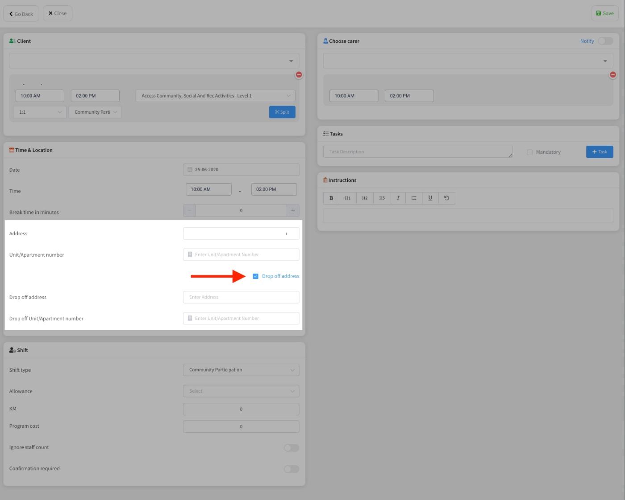Open the Allowance Select dropdown
Image resolution: width=625 pixels, height=500 pixels.
tap(241, 391)
